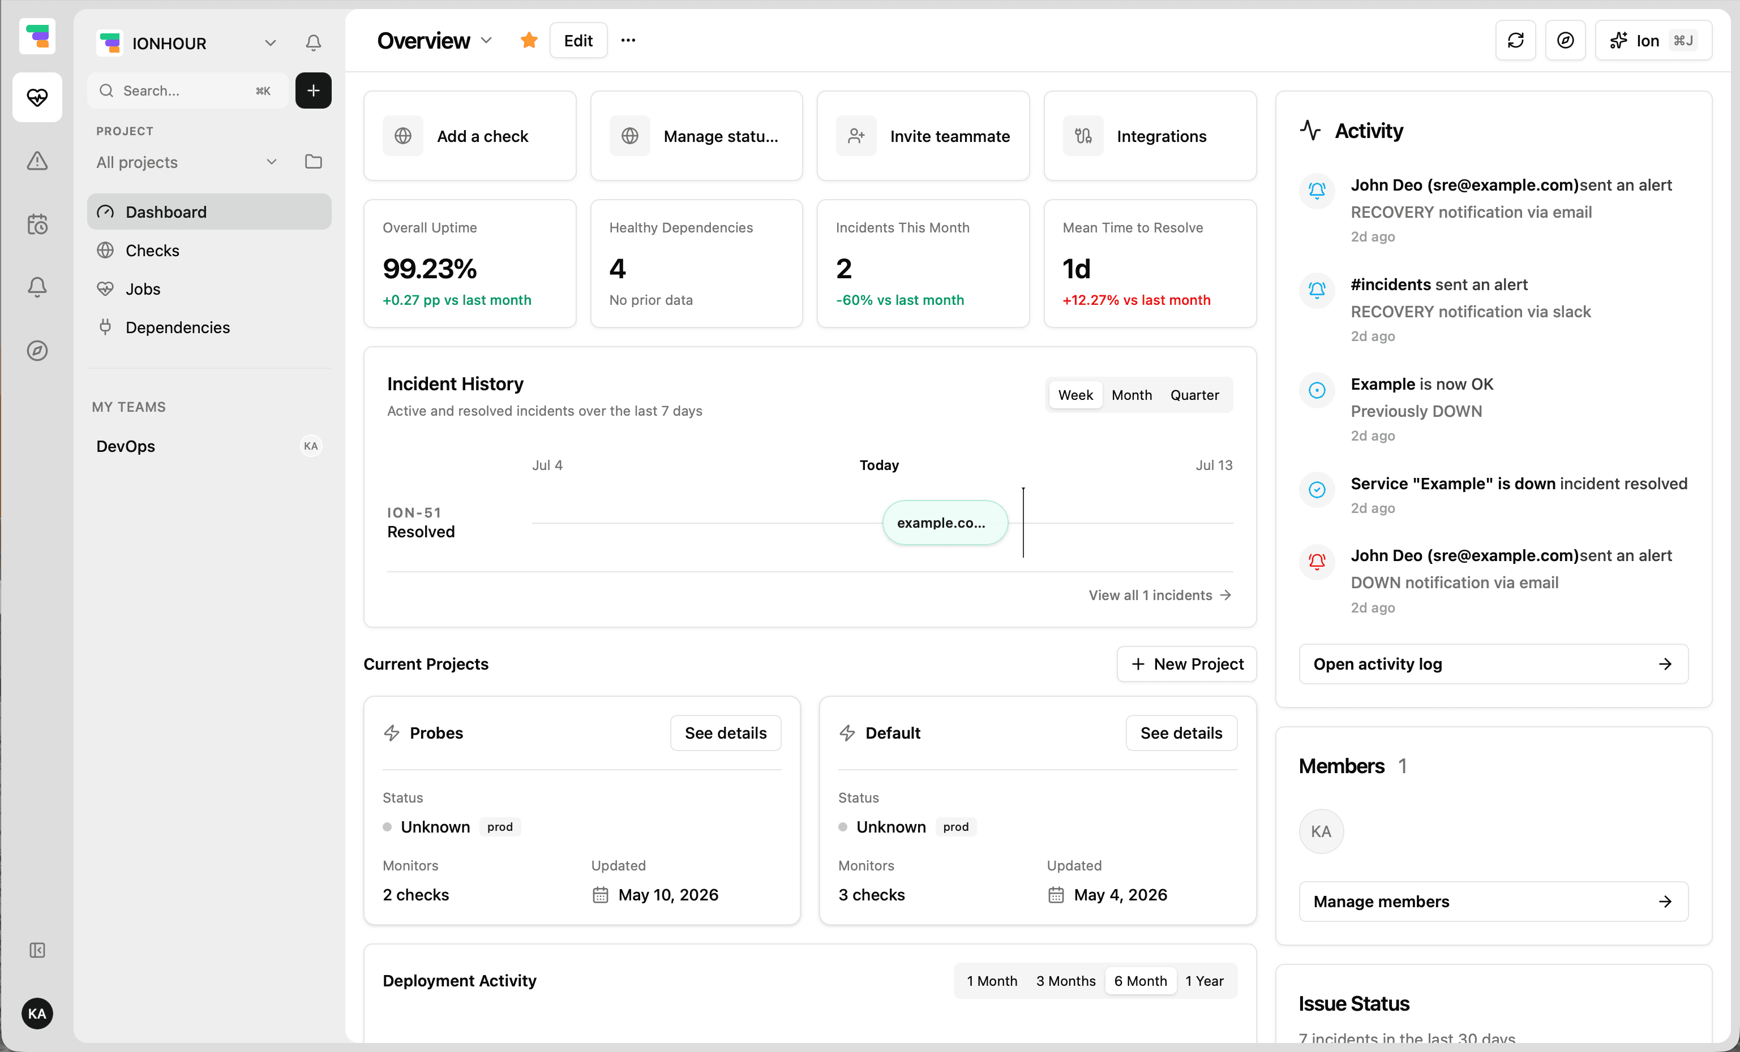Click the bell icon next to IONHOUR
Image resolution: width=1740 pixels, height=1052 pixels.
[x=314, y=43]
